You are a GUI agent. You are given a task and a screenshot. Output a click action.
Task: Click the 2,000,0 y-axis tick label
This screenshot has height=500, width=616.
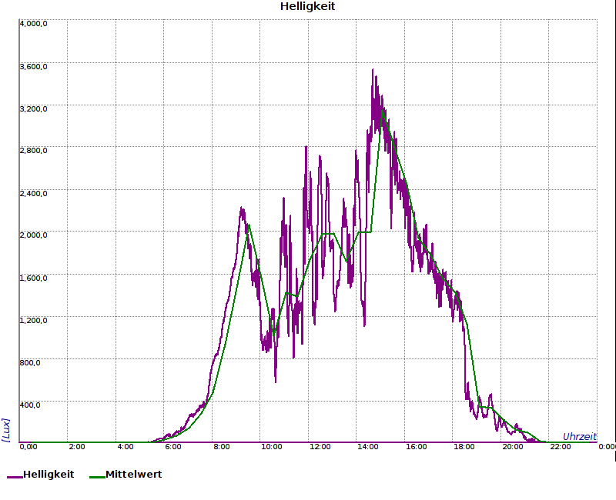point(34,235)
